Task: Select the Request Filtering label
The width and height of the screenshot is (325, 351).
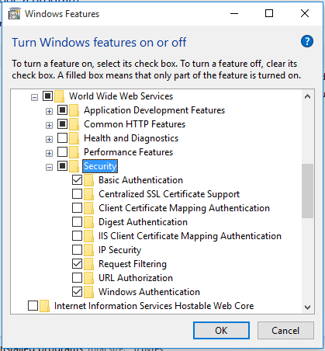Action: (x=133, y=264)
